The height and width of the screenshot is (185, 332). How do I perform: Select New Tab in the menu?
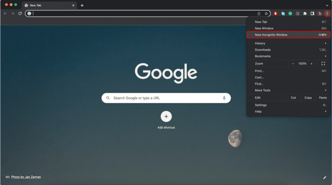click(289, 22)
